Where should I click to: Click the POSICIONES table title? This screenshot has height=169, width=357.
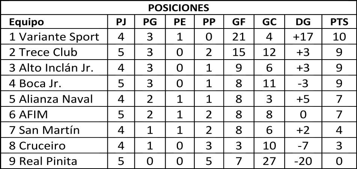179,8
